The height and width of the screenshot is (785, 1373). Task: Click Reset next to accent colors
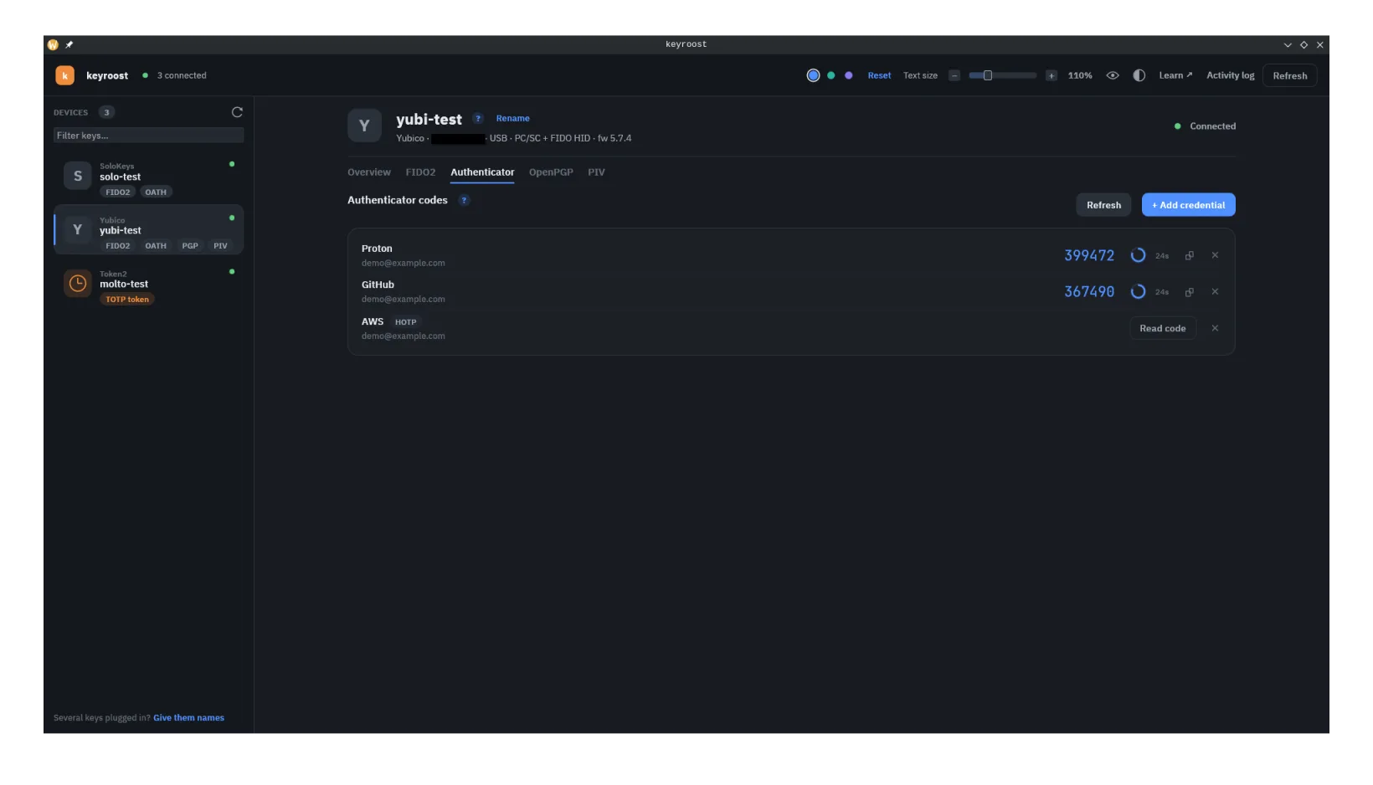[x=879, y=75]
